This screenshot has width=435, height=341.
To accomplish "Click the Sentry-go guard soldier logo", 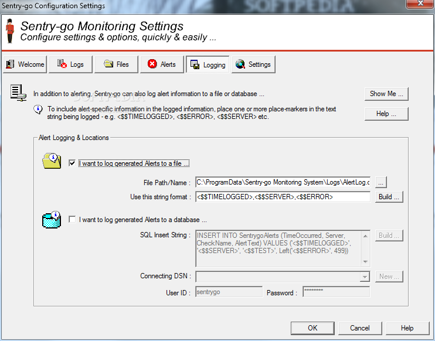I will [11, 31].
